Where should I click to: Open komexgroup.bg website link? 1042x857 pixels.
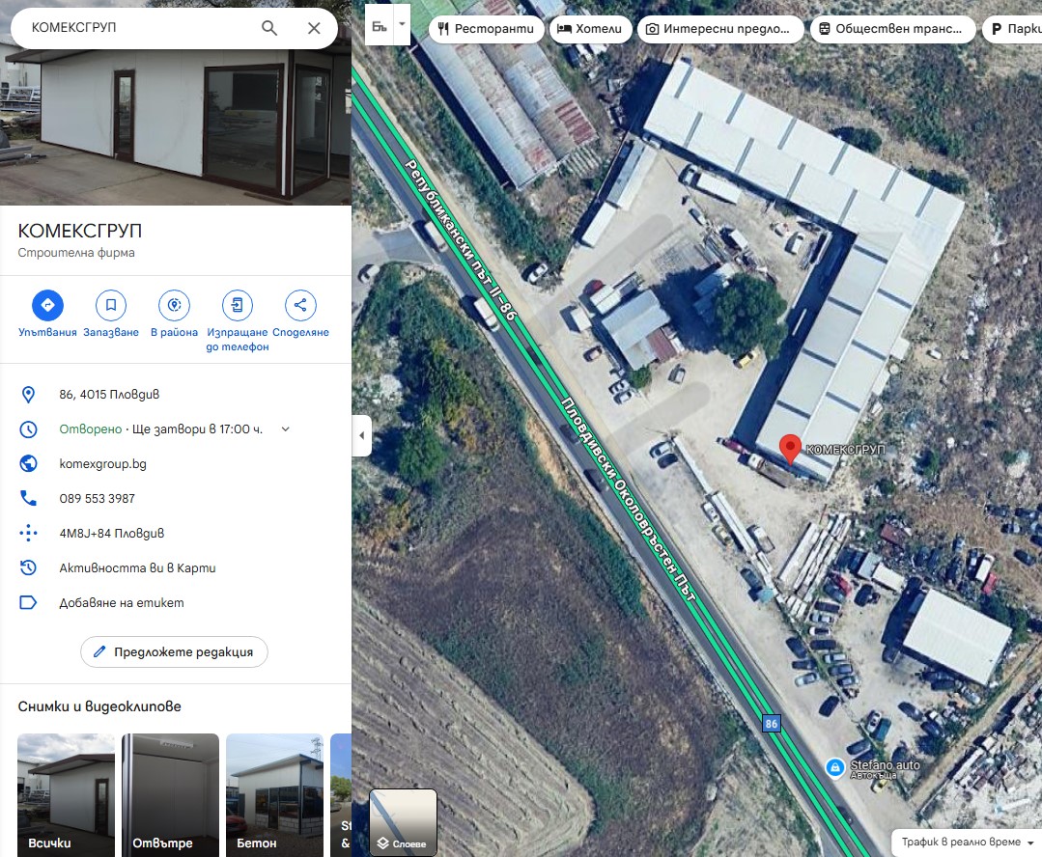tap(103, 463)
